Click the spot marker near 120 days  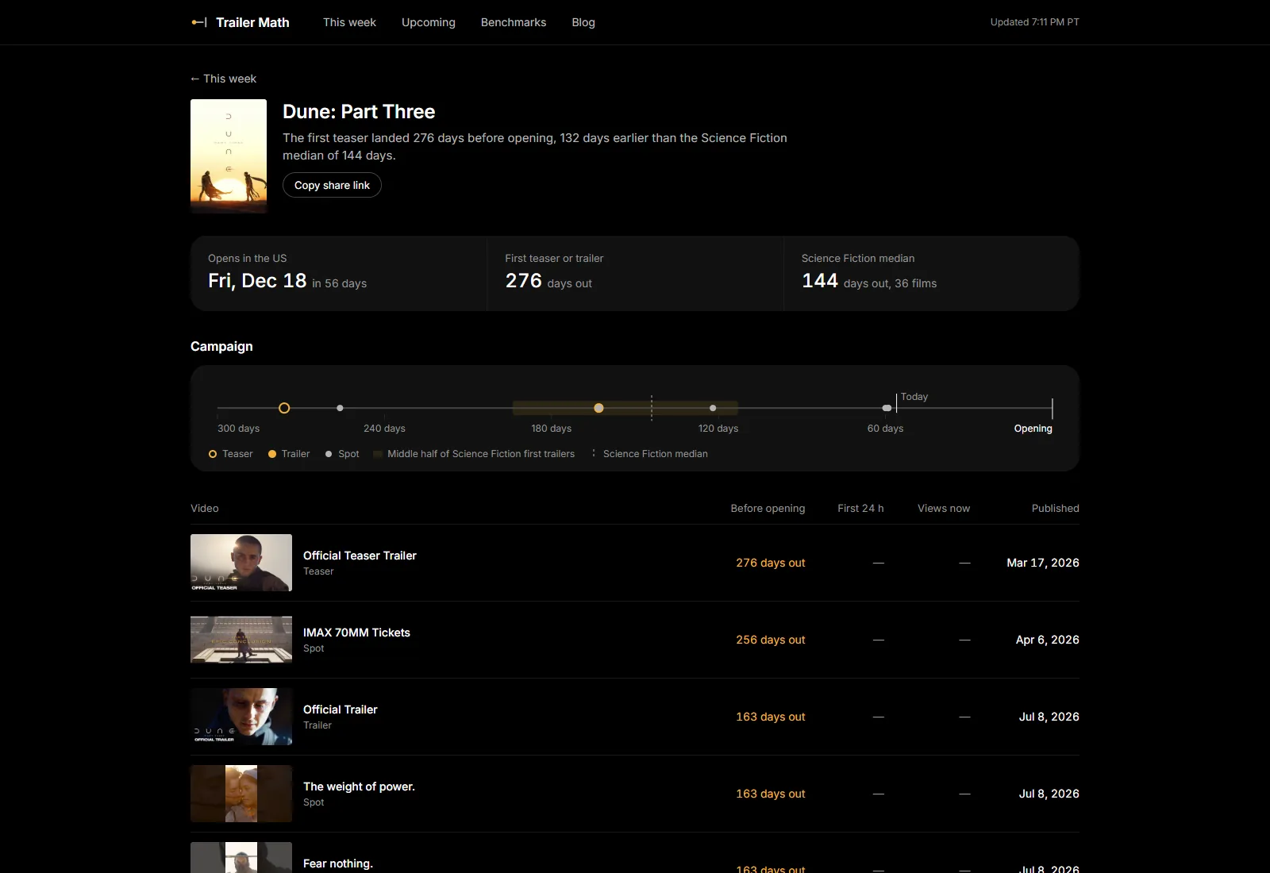click(x=713, y=408)
